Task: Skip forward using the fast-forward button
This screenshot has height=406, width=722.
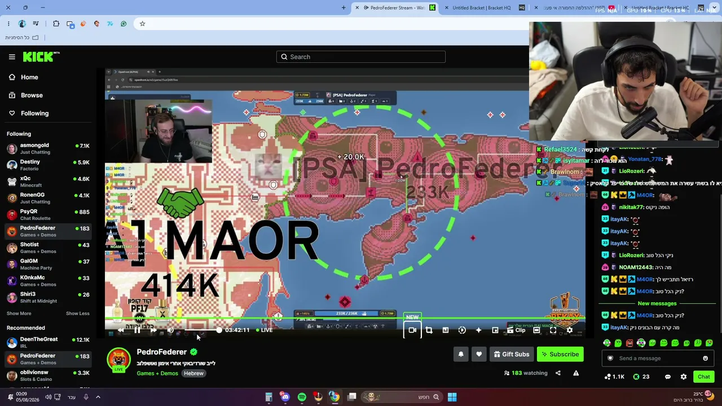Action: (153, 330)
